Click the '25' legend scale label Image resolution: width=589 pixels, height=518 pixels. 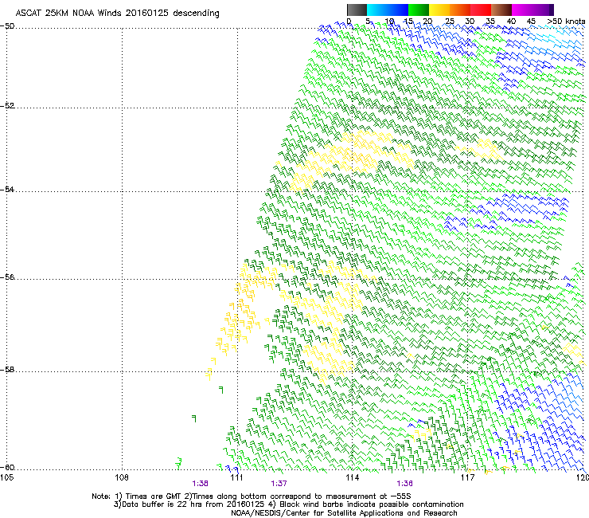click(449, 22)
